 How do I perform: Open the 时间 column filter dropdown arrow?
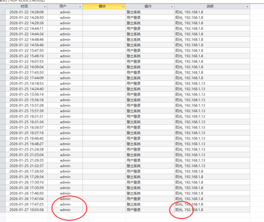(x=45, y=7)
